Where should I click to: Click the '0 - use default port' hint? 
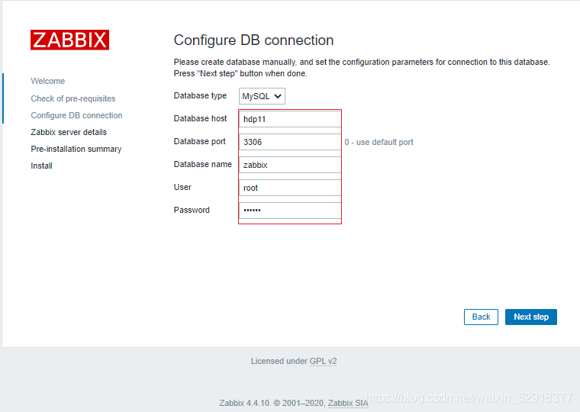pos(379,142)
